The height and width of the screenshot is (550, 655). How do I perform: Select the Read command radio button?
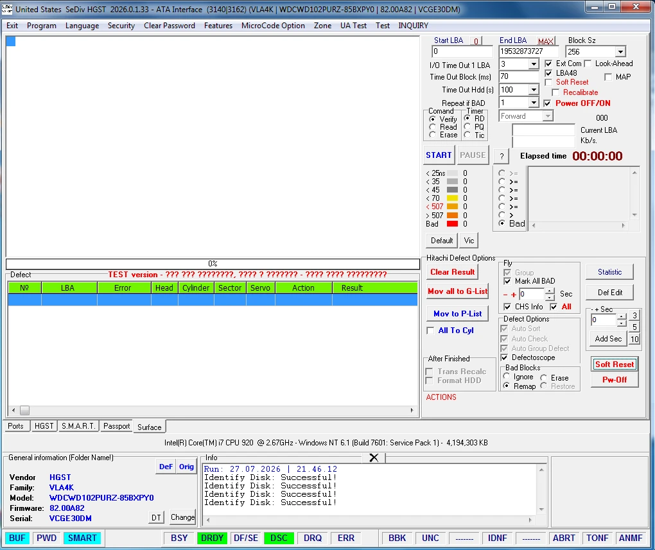433,127
